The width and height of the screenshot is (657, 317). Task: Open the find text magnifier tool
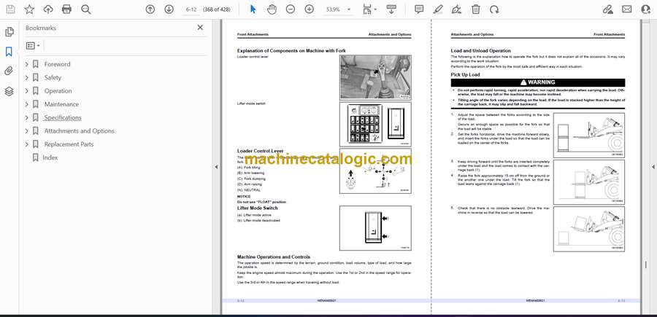86,9
